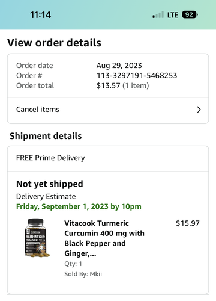Image resolution: width=216 pixels, height=301 pixels.
Task: Tap the order total $13.57
Action: tap(108, 85)
